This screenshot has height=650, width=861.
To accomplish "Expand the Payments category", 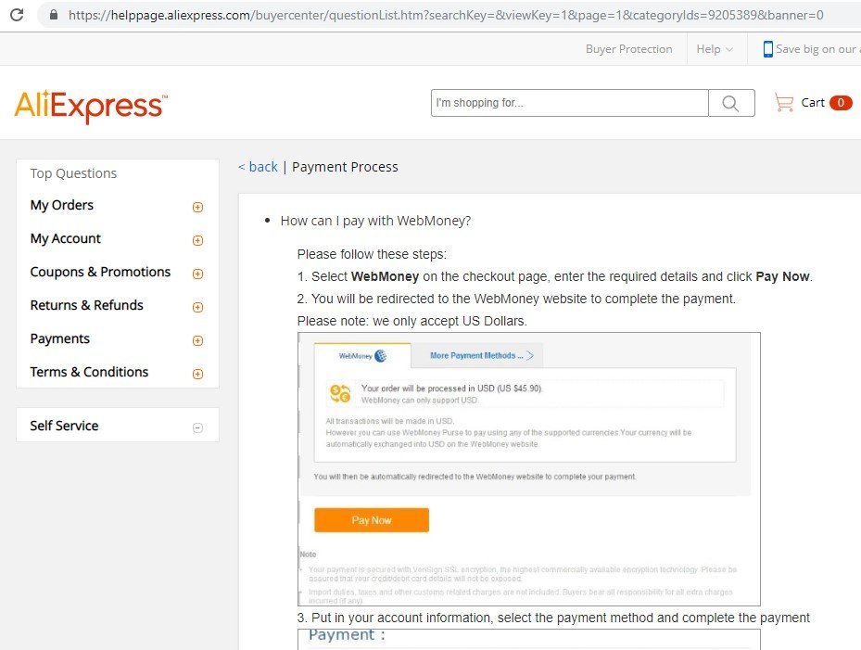I will click(197, 340).
